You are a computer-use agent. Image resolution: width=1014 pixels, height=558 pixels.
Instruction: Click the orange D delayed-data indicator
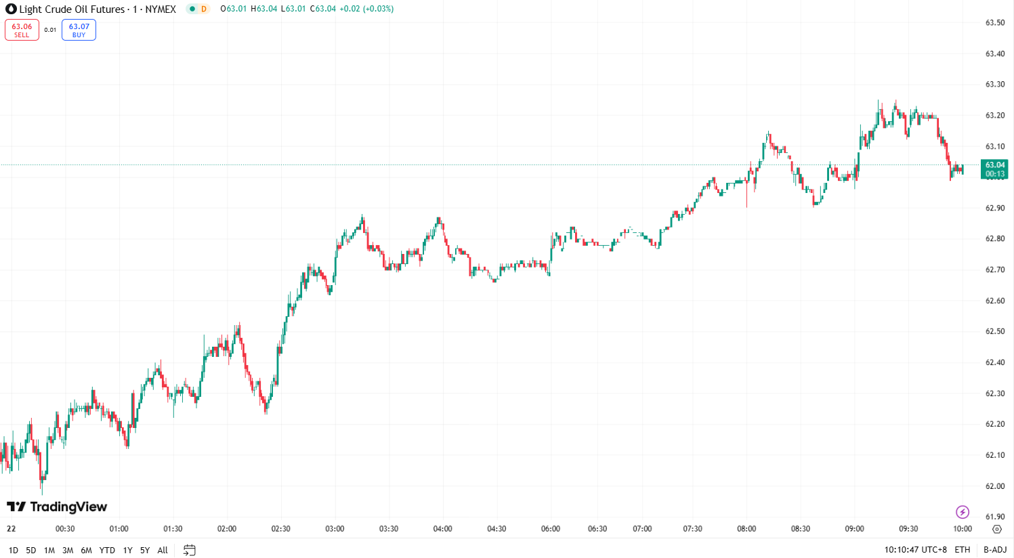coord(204,9)
